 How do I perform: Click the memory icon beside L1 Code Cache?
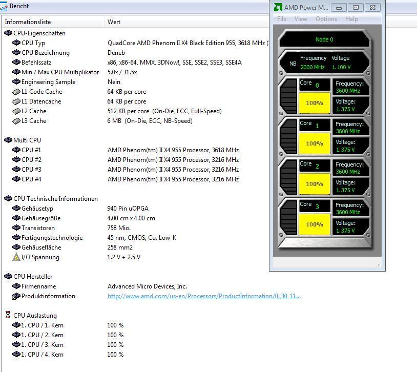pos(16,92)
